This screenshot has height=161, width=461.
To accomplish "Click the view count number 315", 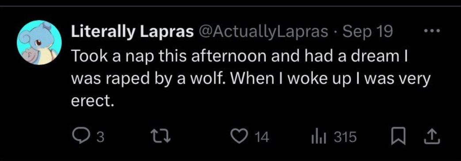I will [345, 137].
